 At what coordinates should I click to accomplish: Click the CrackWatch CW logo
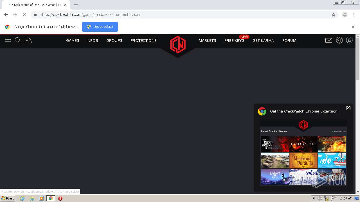178,44
